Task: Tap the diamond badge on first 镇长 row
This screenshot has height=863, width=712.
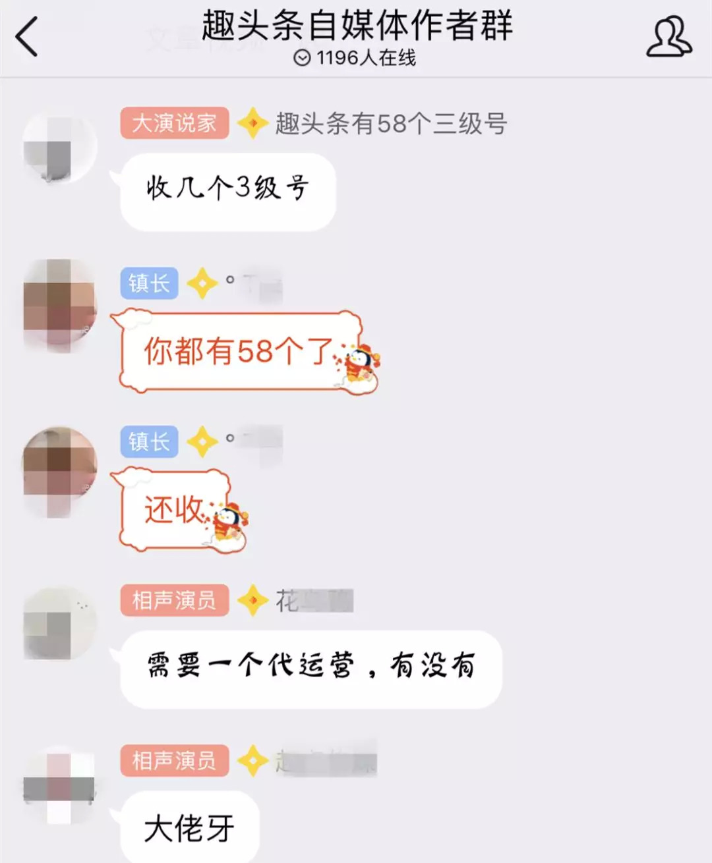Action: coord(202,284)
